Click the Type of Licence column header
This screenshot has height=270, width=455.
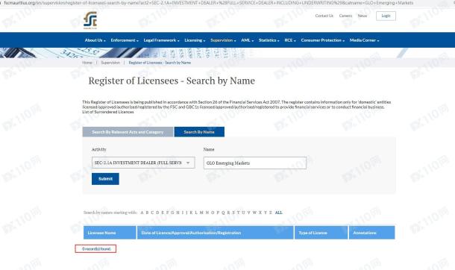(x=321, y=233)
